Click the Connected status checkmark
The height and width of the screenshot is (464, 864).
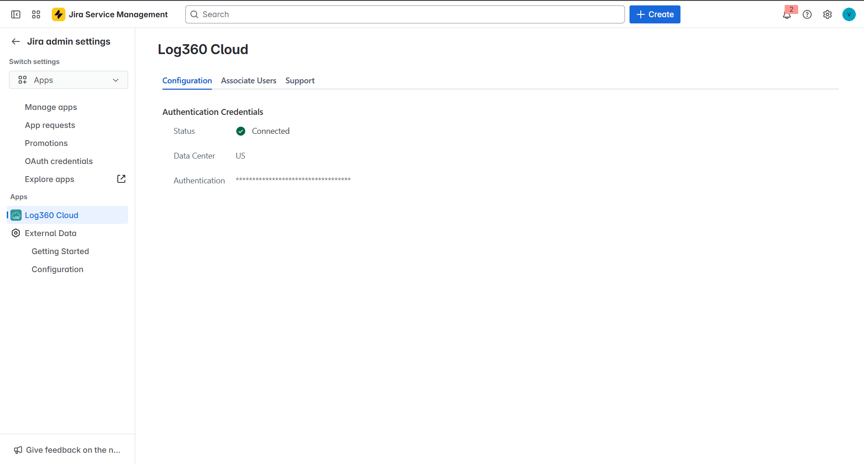tap(240, 131)
